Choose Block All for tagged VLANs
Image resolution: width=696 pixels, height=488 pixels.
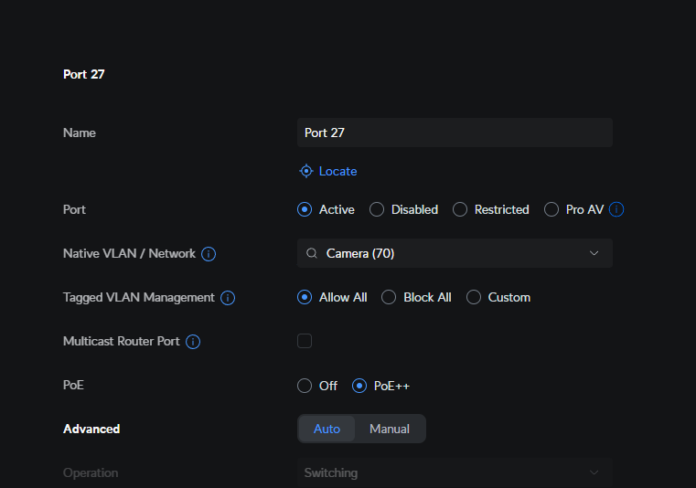(389, 297)
